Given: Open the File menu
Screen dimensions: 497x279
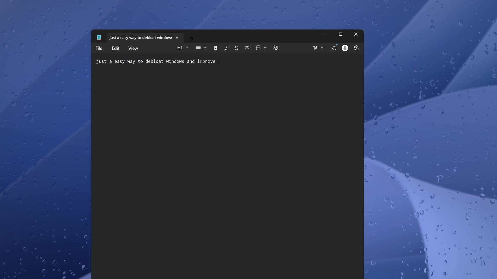Looking at the screenshot, I should point(99,48).
